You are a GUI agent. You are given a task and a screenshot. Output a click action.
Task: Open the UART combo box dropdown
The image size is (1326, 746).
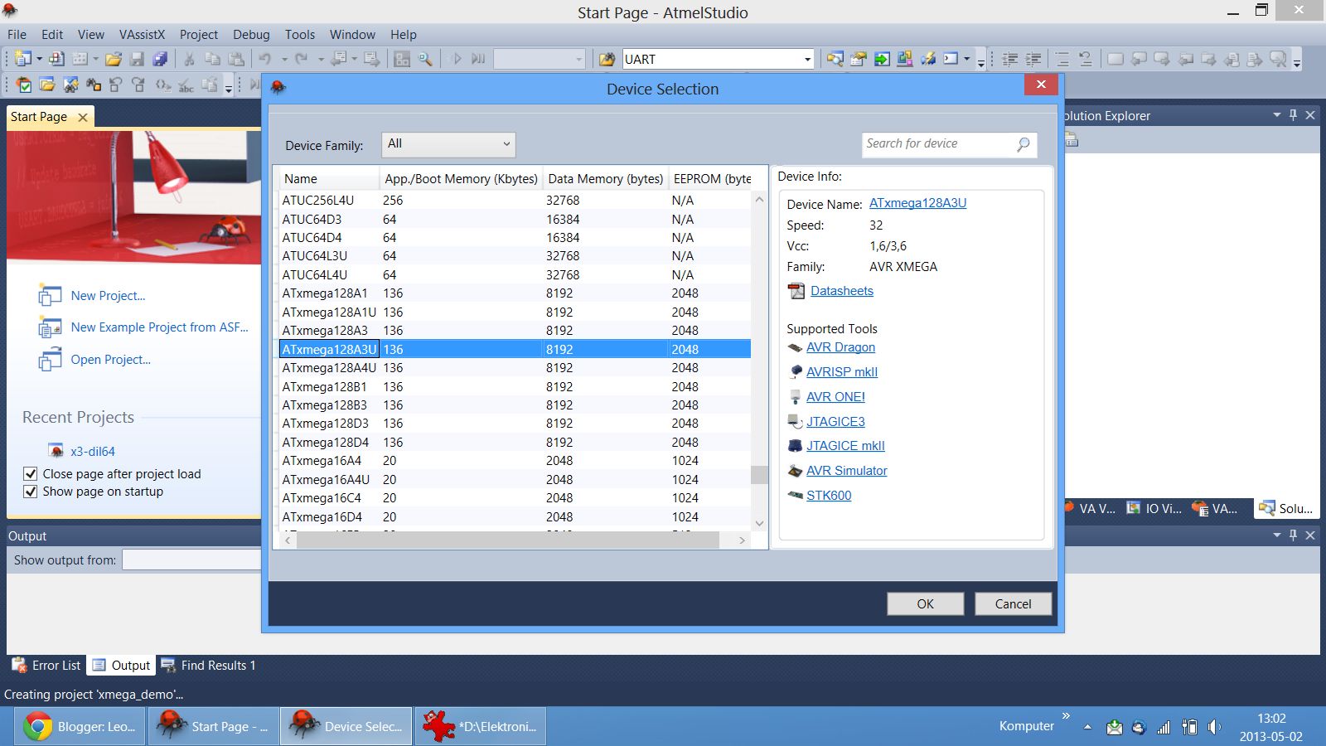pos(807,59)
